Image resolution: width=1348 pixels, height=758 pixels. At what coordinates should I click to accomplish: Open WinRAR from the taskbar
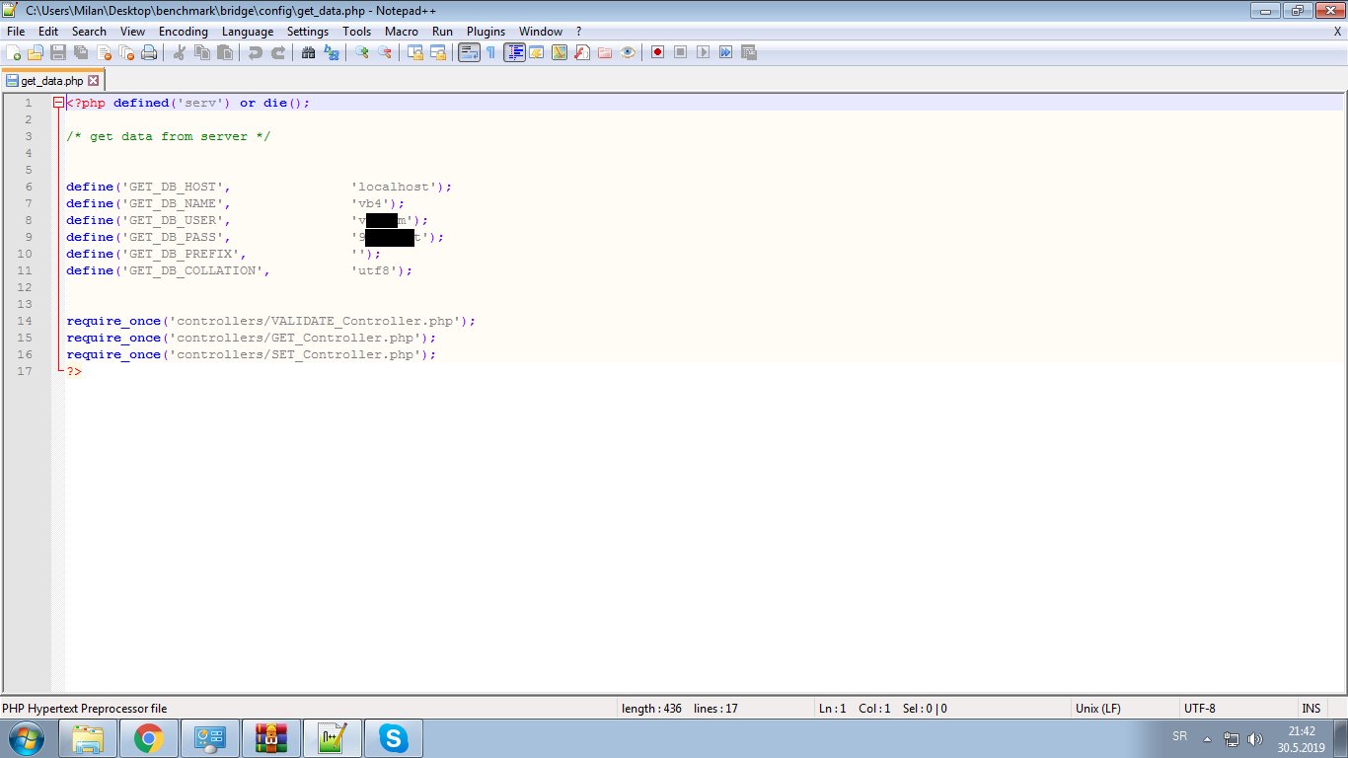pyautogui.click(x=271, y=737)
